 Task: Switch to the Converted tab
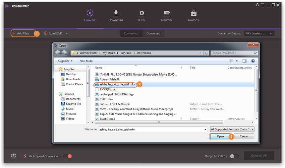point(154,33)
